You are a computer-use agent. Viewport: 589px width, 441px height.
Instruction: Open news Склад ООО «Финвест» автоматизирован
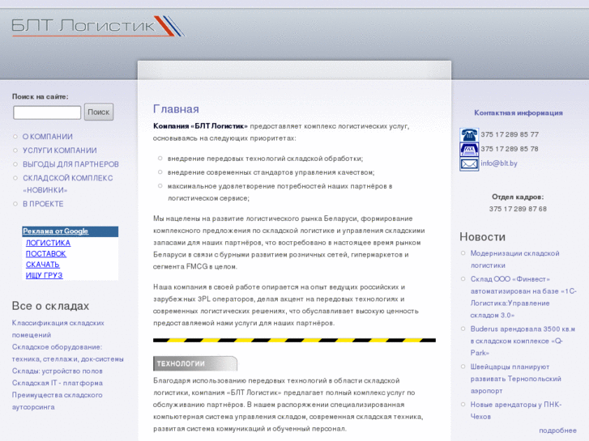click(x=523, y=297)
